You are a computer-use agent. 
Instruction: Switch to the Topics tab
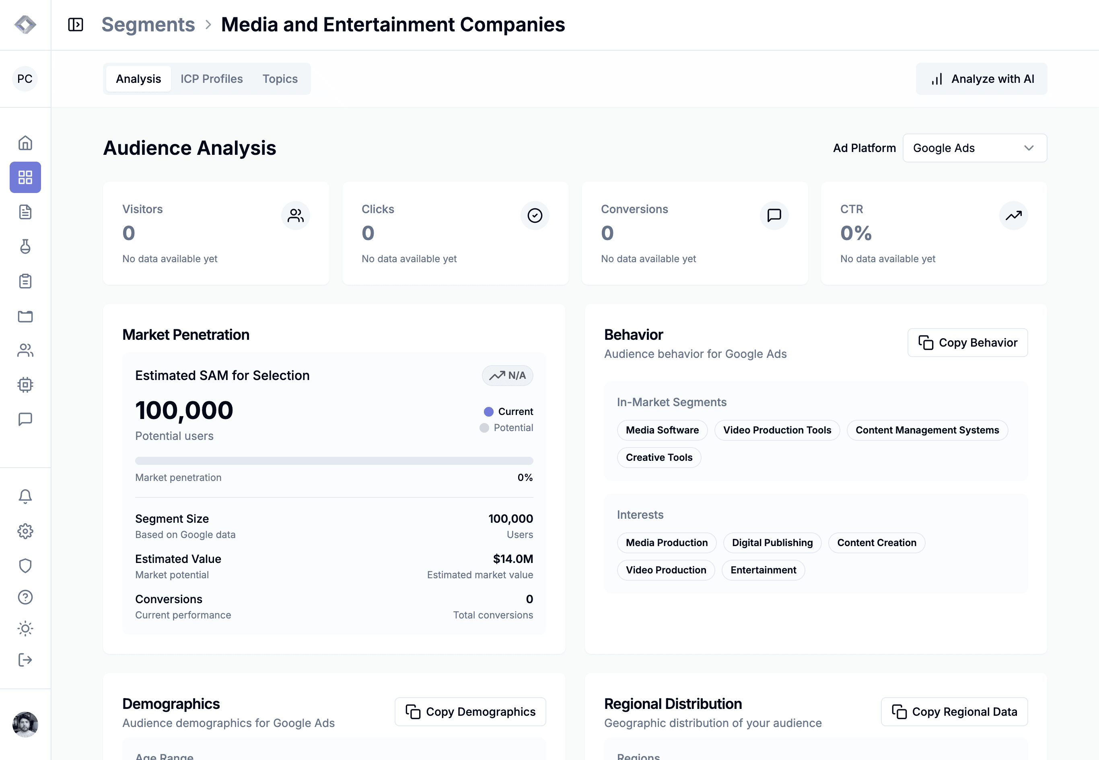[x=280, y=78]
